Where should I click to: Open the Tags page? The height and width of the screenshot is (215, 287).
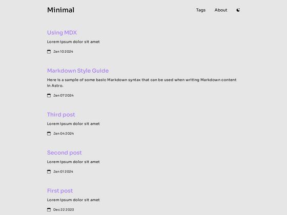tap(201, 10)
